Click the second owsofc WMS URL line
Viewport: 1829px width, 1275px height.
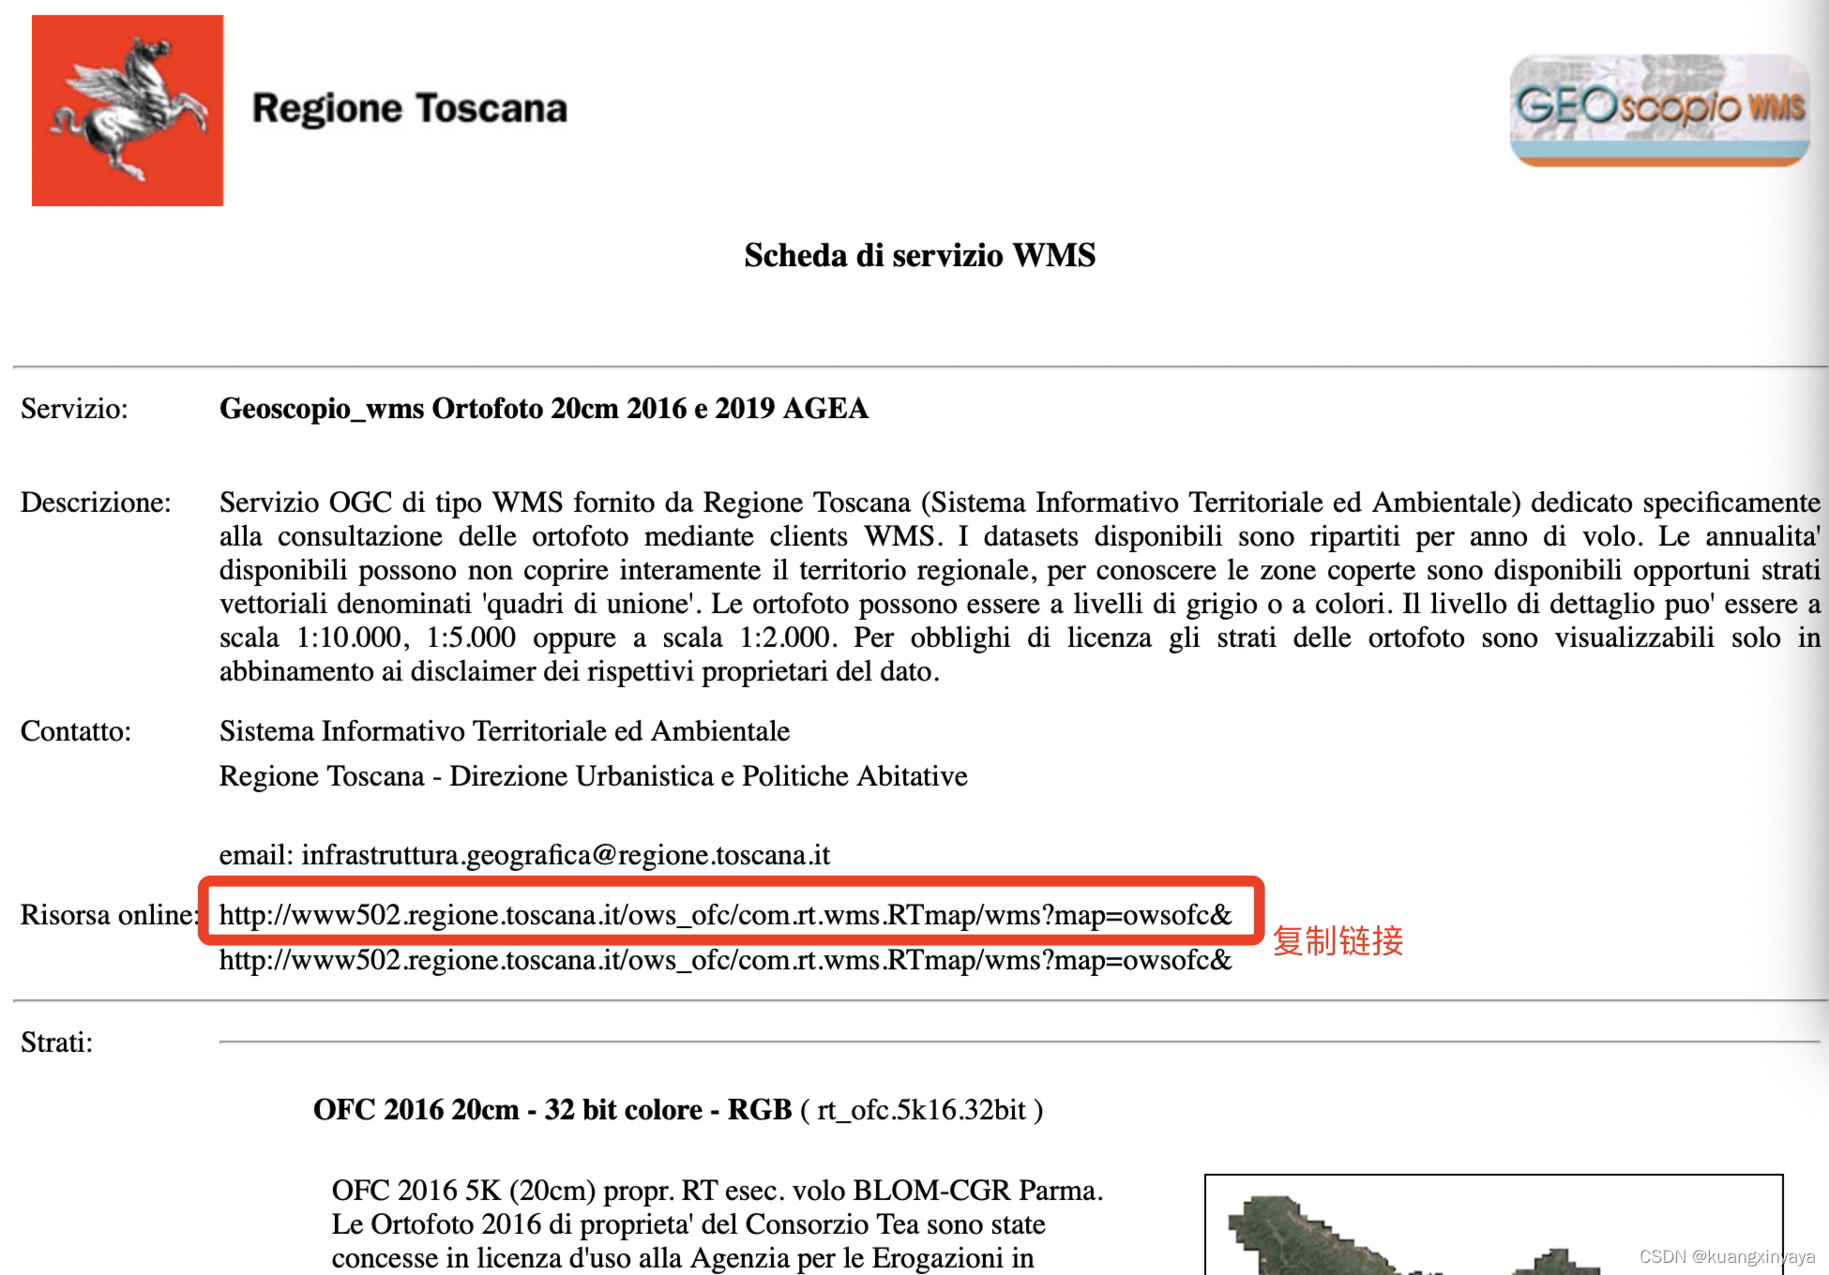[x=724, y=960]
